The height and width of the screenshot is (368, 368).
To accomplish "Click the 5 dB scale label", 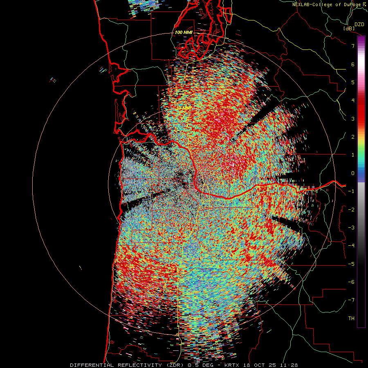I will 353,82.
